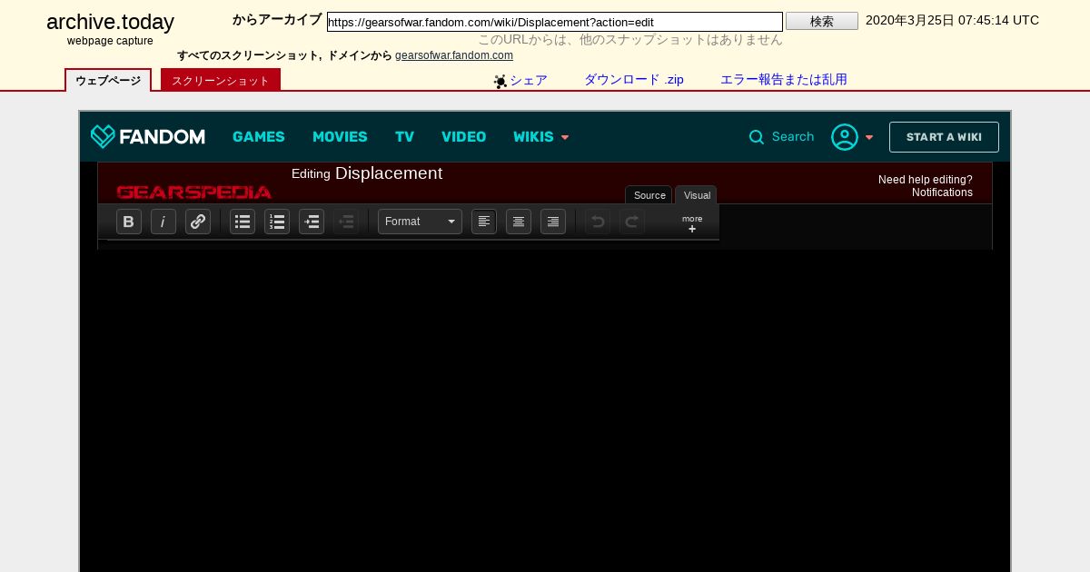The image size is (1090, 572).
Task: Click the START A WIKI button
Action: coord(944,137)
